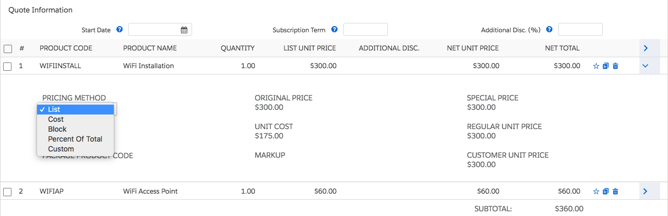Choose Percent Of Total pricing method
Screen dimensions: 668x216
75,139
